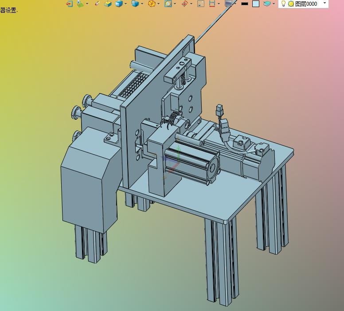Click the teal layer sheet icon

(267, 4)
